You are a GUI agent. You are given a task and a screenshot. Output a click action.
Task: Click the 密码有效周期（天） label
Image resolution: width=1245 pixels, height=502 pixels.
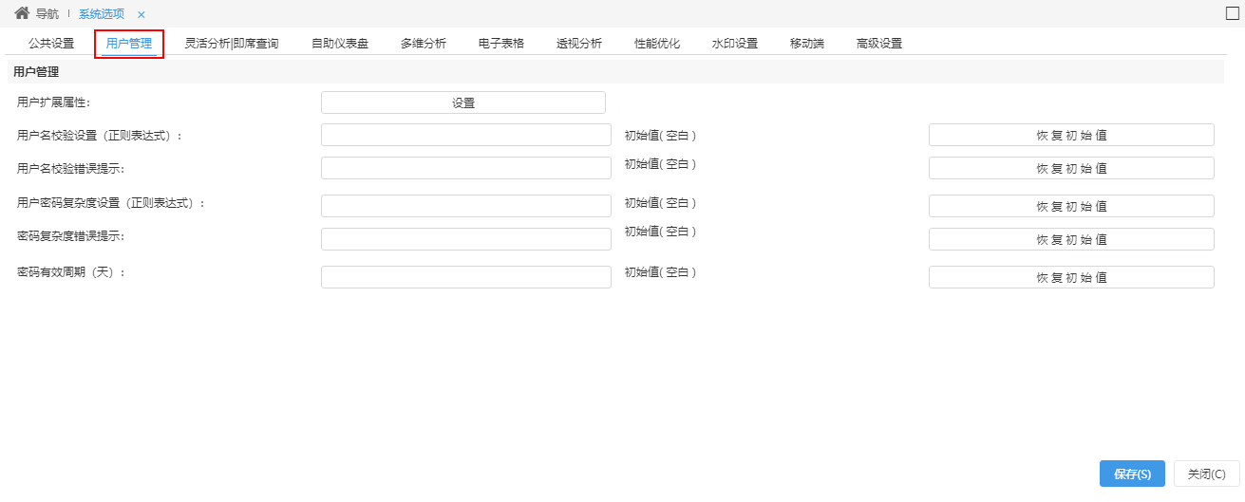point(71,271)
